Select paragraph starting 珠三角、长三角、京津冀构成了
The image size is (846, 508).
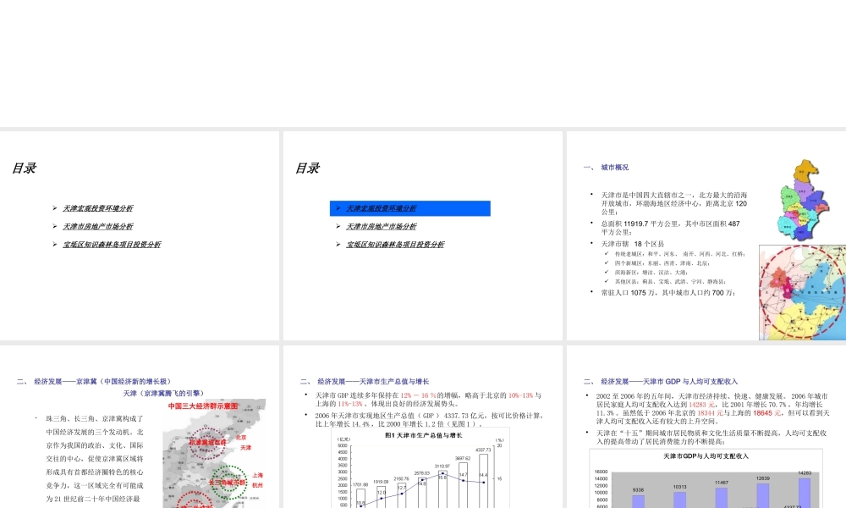tap(95, 459)
